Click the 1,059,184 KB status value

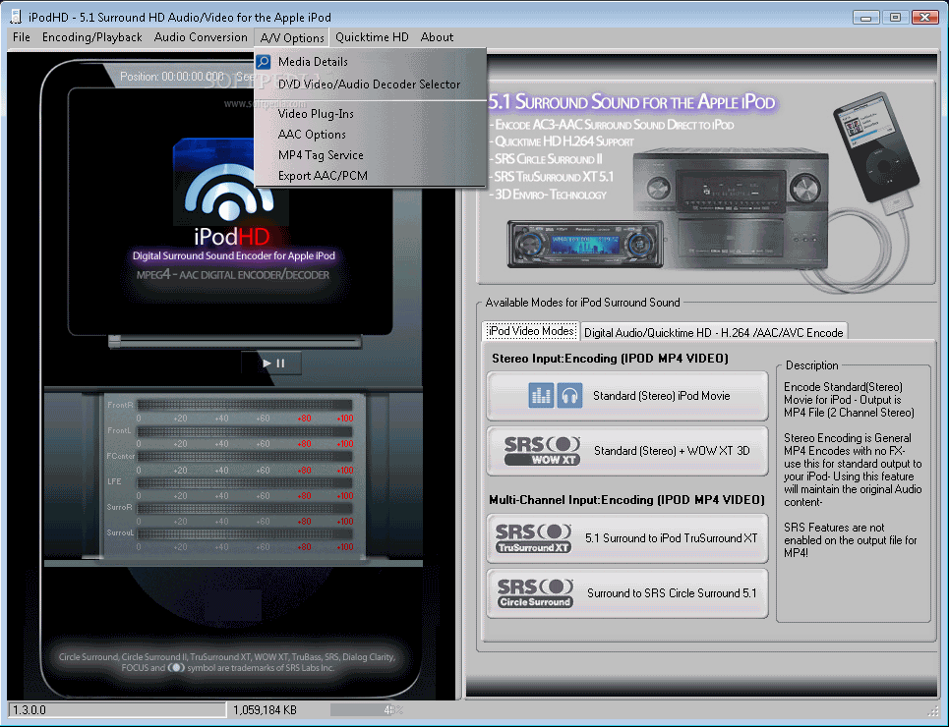tap(266, 710)
